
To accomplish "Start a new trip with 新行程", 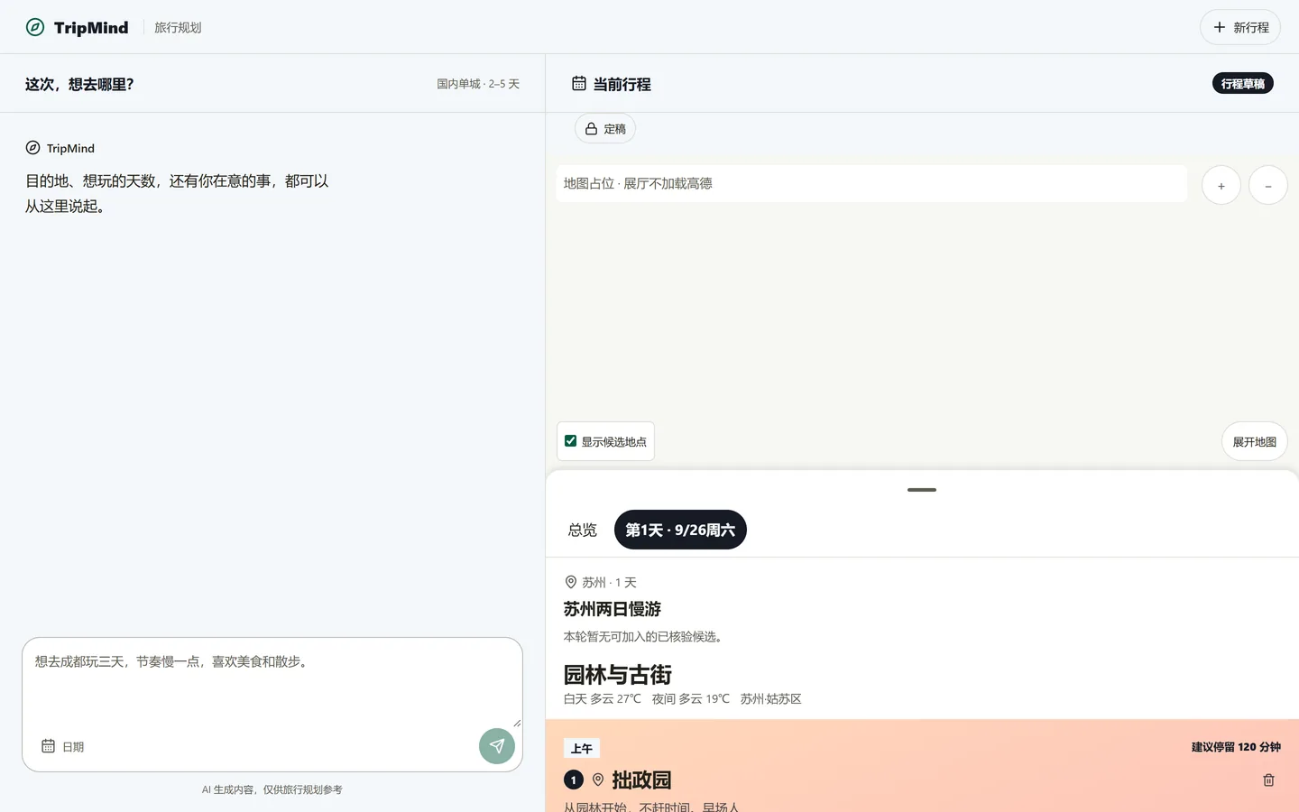I will coord(1240,27).
